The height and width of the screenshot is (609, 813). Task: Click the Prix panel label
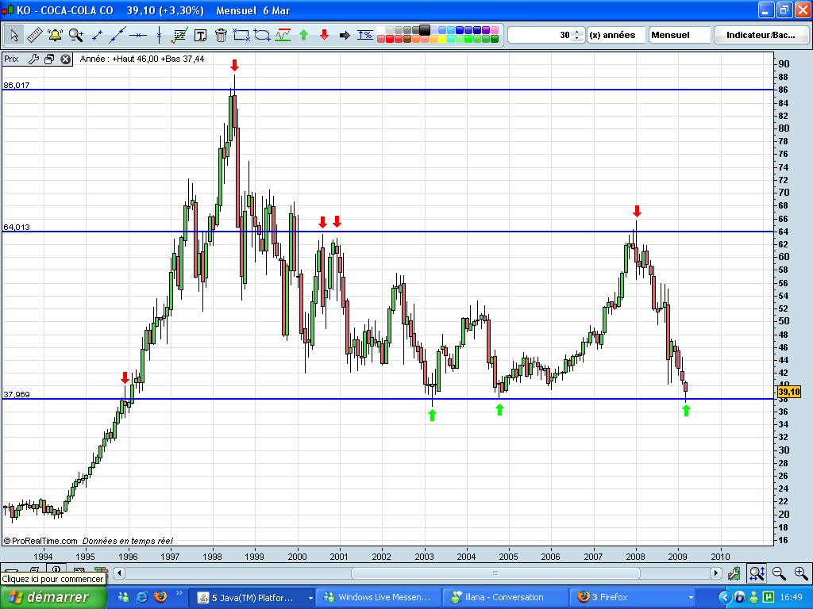point(11,59)
